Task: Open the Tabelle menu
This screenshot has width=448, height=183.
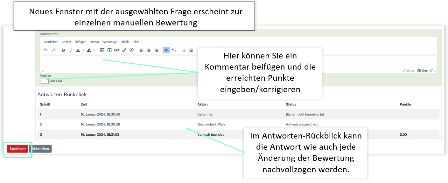Action: (125, 42)
